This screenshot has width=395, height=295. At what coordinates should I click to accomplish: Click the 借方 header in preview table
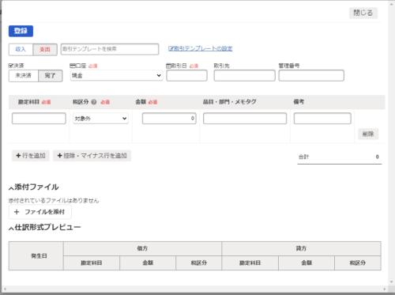pos(142,248)
